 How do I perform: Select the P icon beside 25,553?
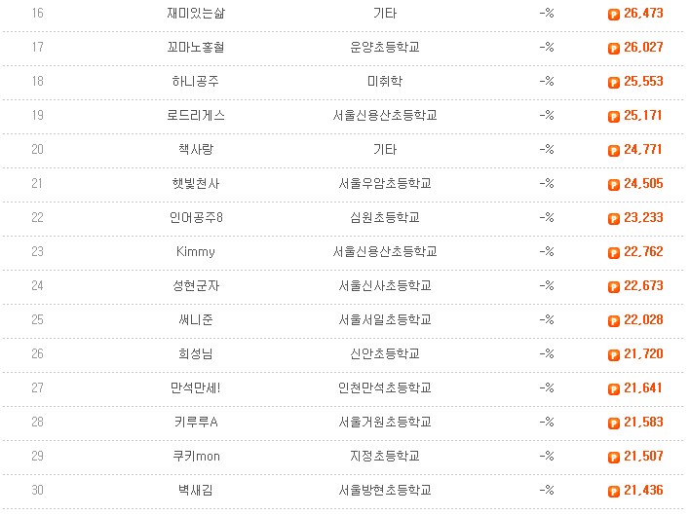pos(613,83)
